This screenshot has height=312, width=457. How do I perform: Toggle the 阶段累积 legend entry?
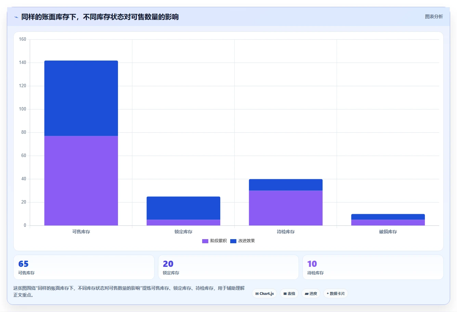coord(214,241)
